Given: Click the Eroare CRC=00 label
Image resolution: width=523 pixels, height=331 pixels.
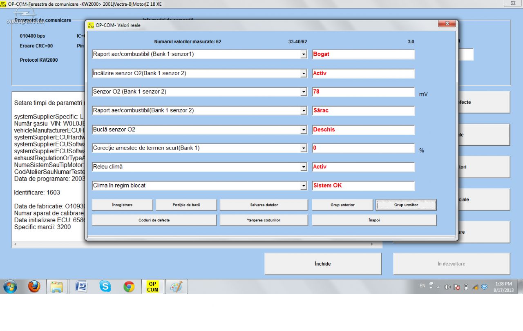Looking at the screenshot, I should [x=36, y=46].
